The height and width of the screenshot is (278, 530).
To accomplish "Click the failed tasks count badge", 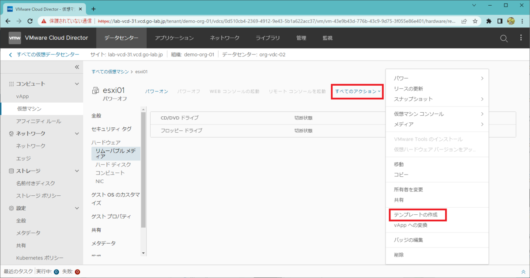I will [77, 272].
